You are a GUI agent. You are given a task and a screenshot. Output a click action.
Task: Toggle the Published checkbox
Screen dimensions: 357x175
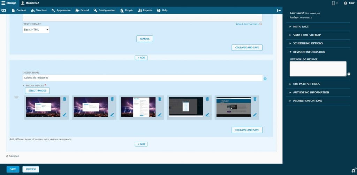[7, 156]
